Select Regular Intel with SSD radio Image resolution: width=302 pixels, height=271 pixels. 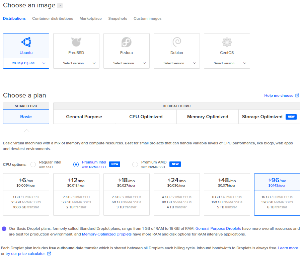33,164
